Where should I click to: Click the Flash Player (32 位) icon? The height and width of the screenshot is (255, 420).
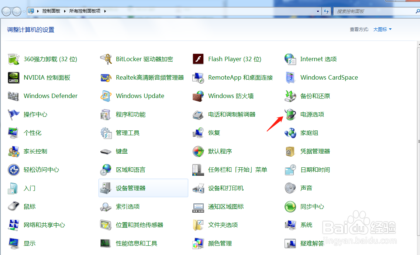(198, 59)
